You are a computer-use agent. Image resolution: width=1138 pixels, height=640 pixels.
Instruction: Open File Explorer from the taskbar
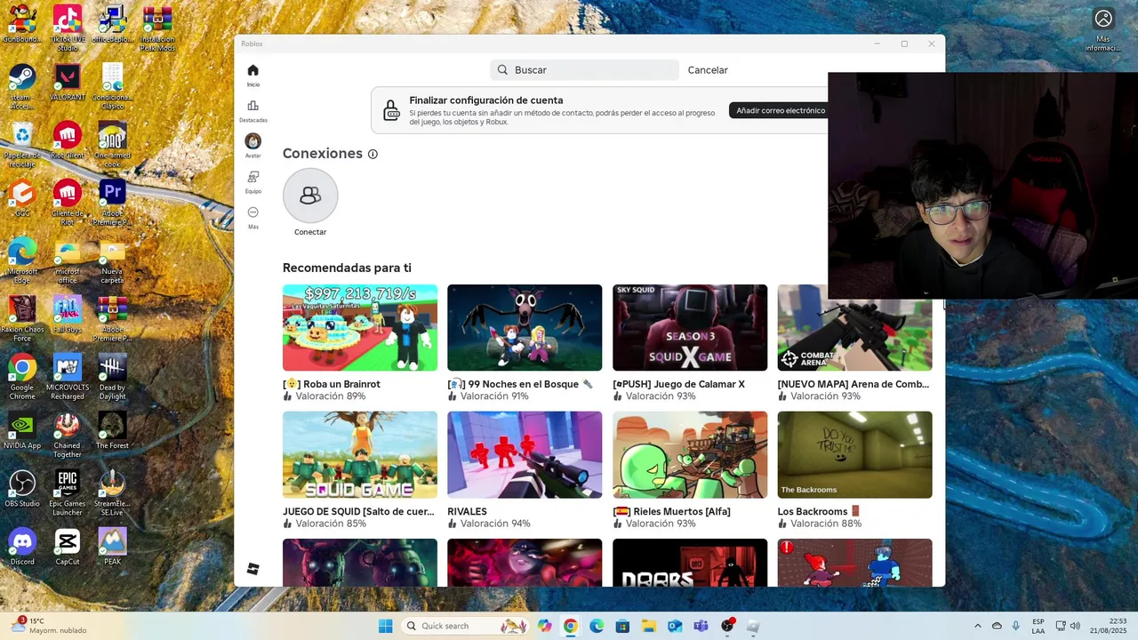pyautogui.click(x=649, y=626)
